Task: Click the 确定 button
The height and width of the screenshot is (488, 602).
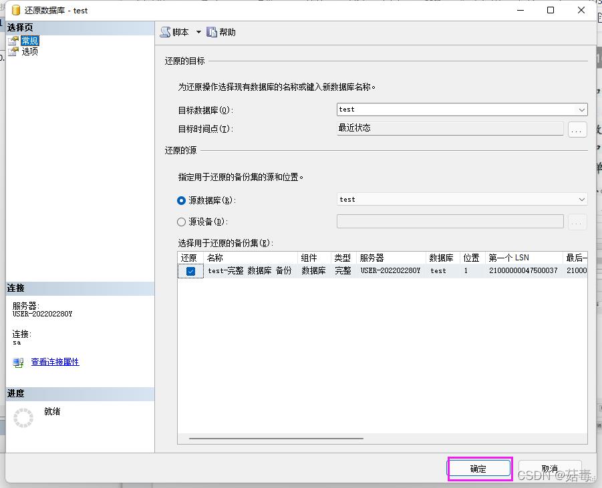Action: [479, 469]
